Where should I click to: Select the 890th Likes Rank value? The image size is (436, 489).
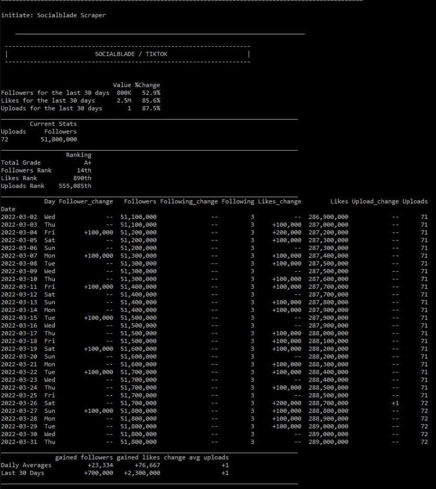coord(82,178)
